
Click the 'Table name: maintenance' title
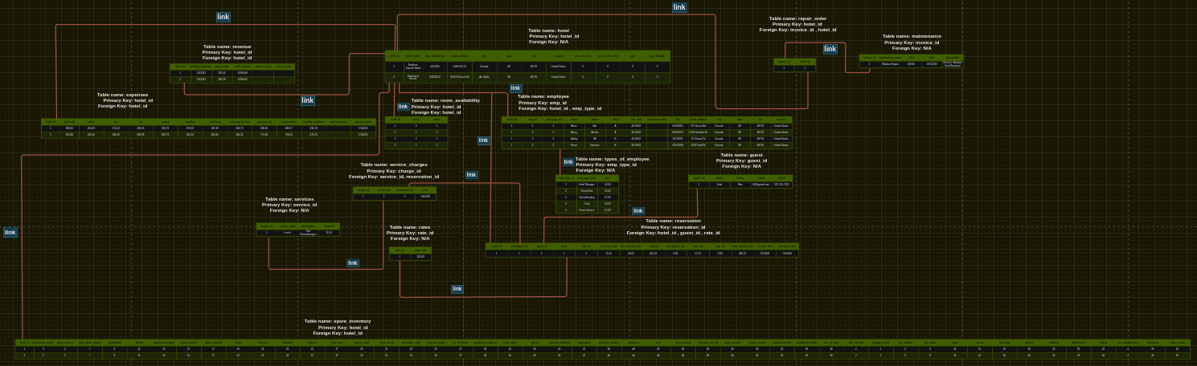[x=912, y=36]
